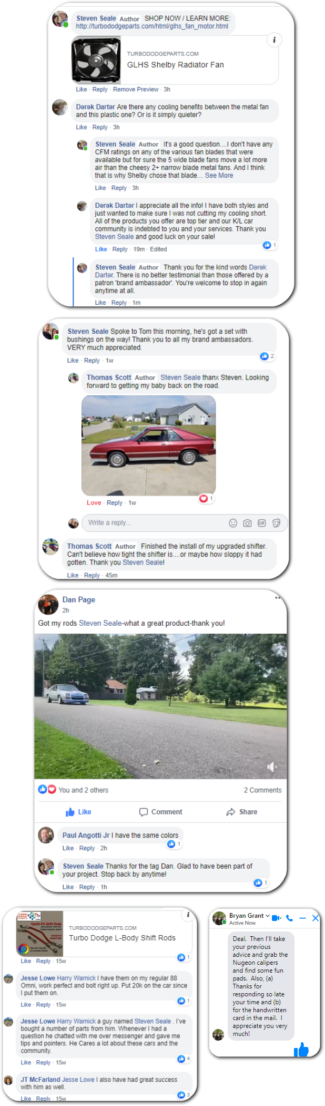Open the Bryan Grant chat options dropdown
The image size is (325, 1106).
(x=268, y=915)
